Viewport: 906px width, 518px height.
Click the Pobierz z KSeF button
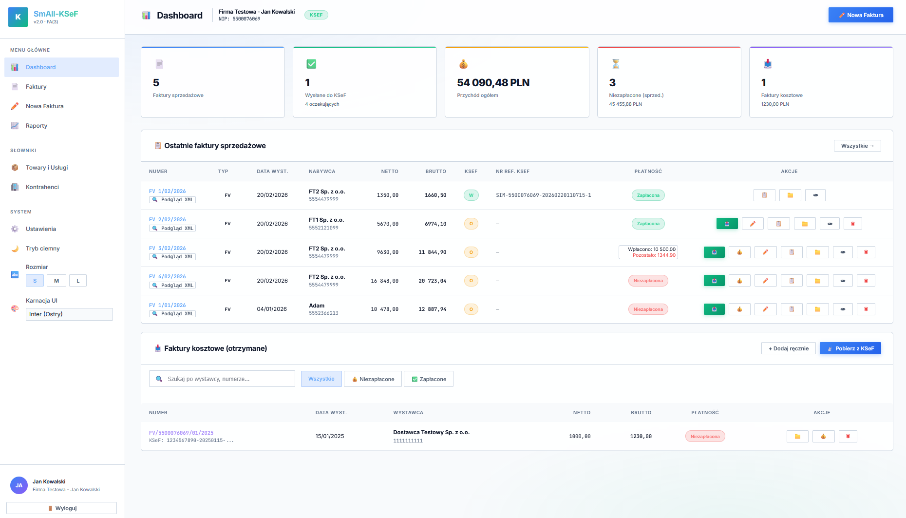[x=850, y=348]
